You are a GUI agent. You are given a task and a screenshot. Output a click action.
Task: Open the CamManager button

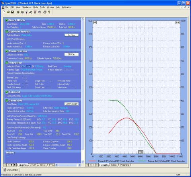pyautogui.click(x=72, y=104)
